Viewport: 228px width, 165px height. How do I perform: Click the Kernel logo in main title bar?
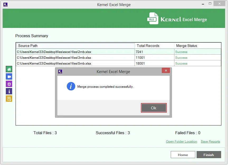[6, 4]
